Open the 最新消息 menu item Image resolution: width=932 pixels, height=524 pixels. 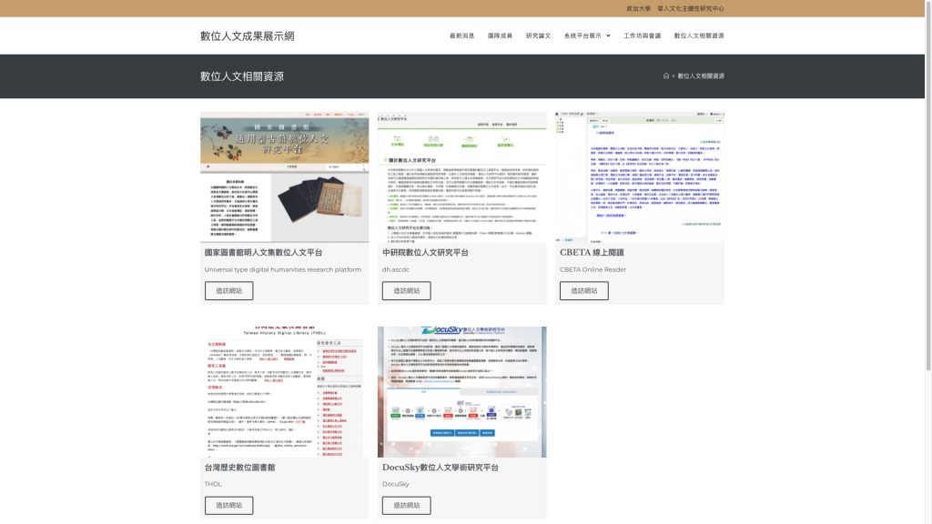462,35
